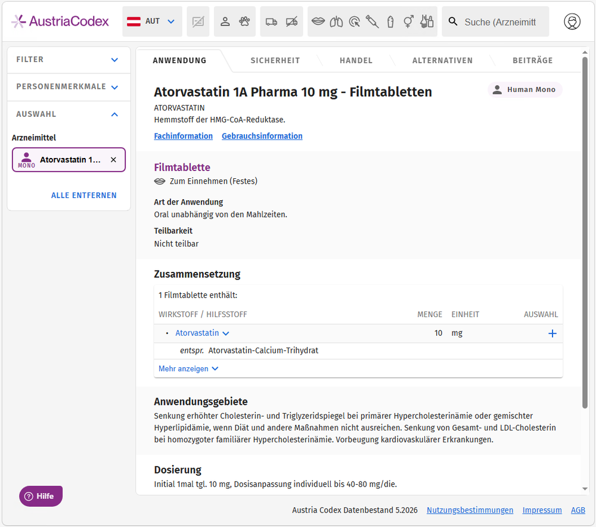The image size is (596, 527).
Task: Click the scrollbar up arrow
Action: [x=585, y=52]
